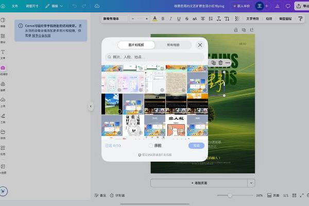The width and height of the screenshot is (309, 206).
Task: Open the text color picker
Action: 155,19
